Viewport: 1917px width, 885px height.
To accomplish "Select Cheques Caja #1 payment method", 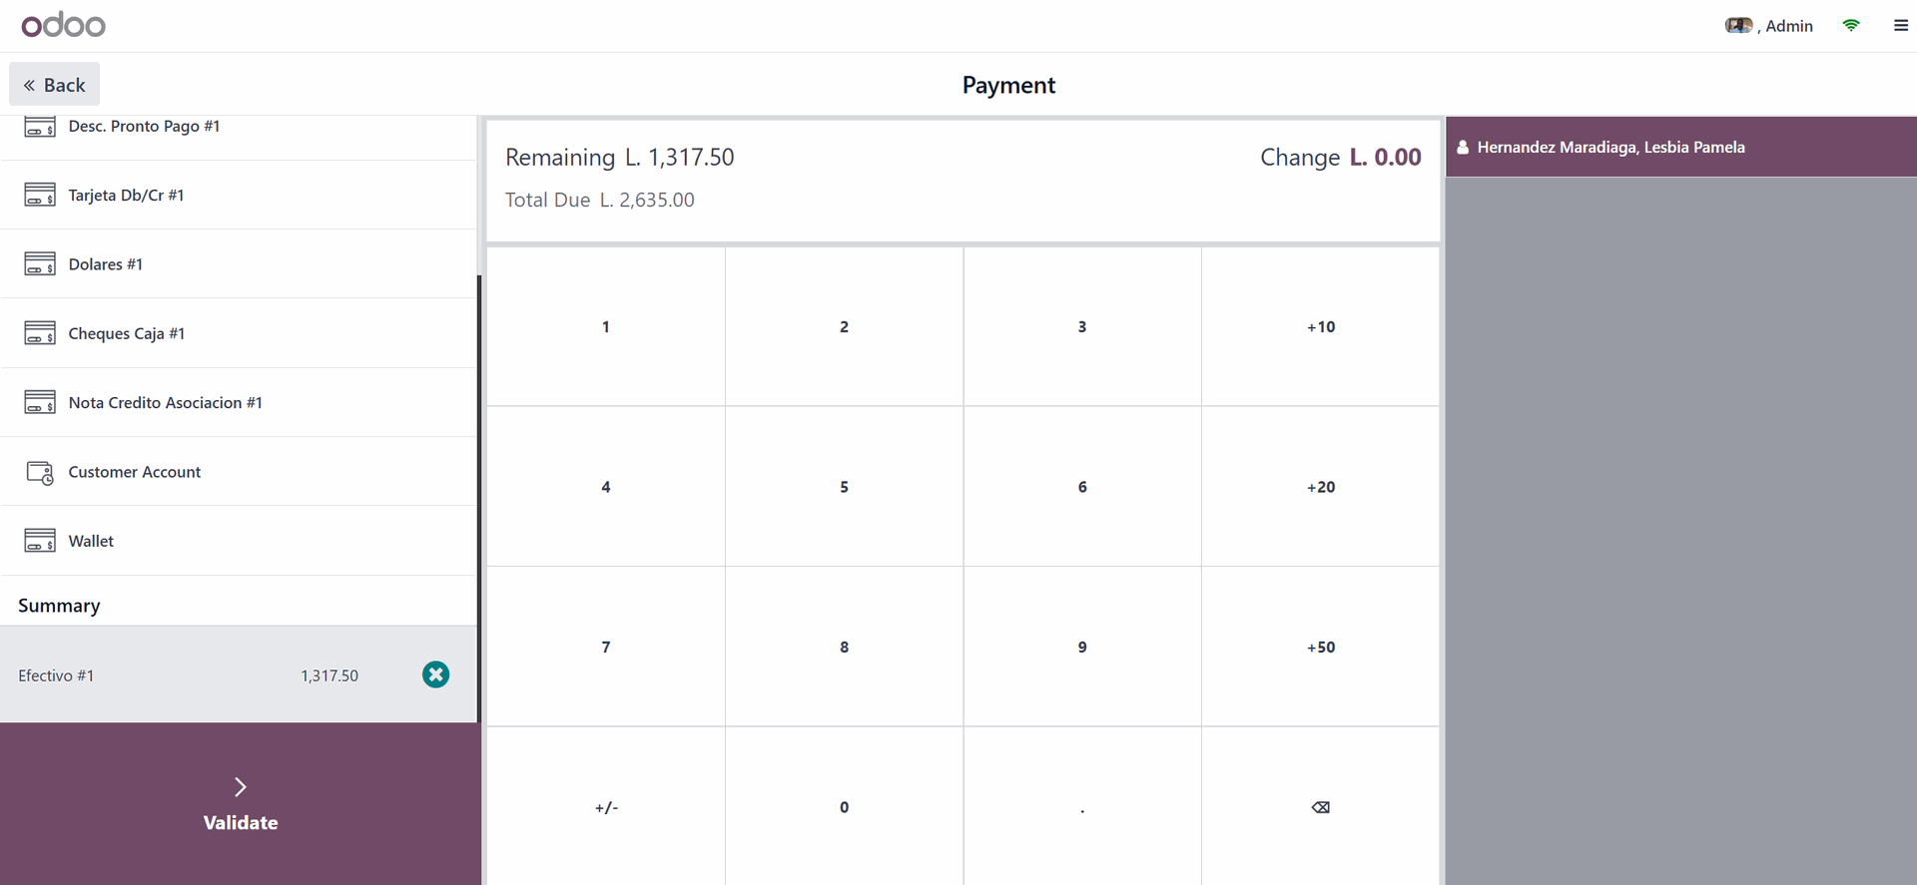I will [127, 333].
